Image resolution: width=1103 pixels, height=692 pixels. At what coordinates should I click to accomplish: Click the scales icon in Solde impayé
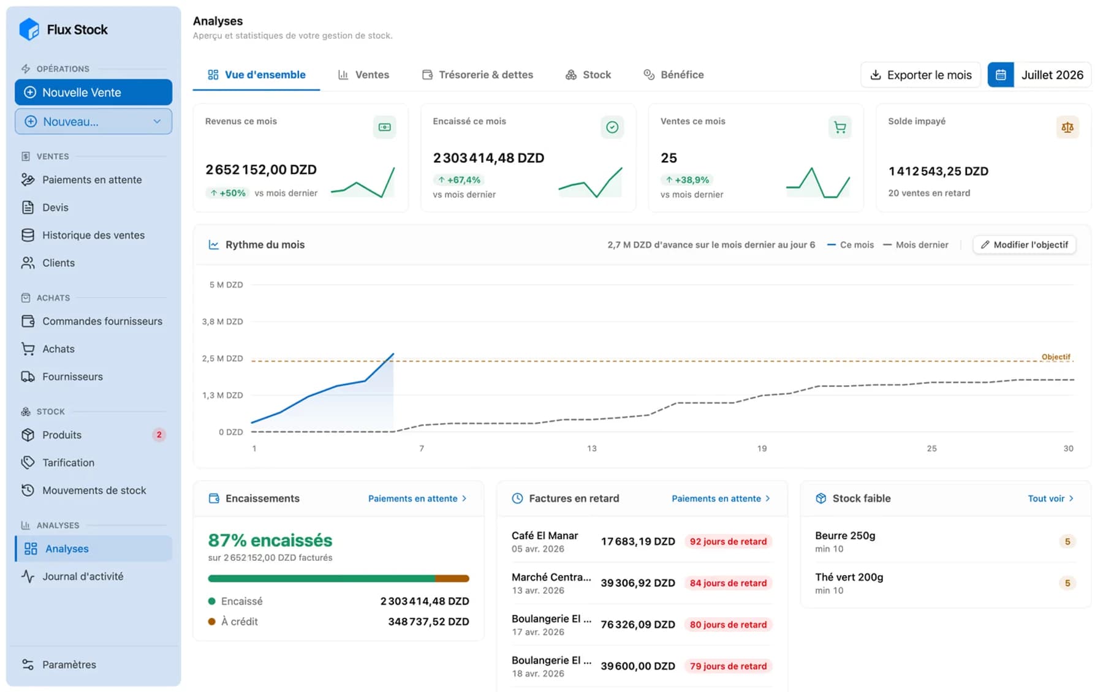pos(1067,127)
